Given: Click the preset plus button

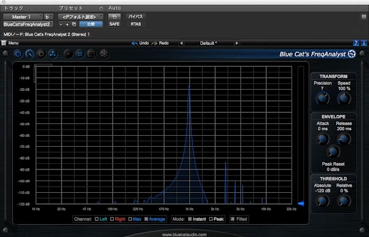Looking at the screenshot, I should pos(67,24).
